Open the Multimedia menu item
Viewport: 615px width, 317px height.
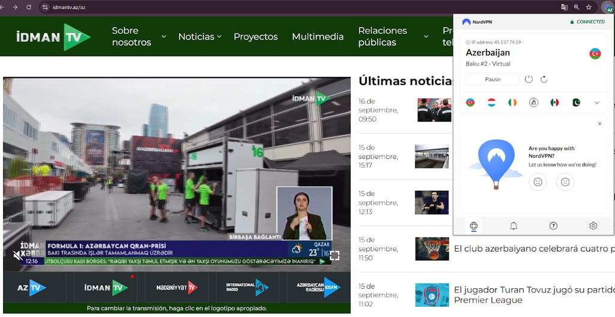pos(318,37)
